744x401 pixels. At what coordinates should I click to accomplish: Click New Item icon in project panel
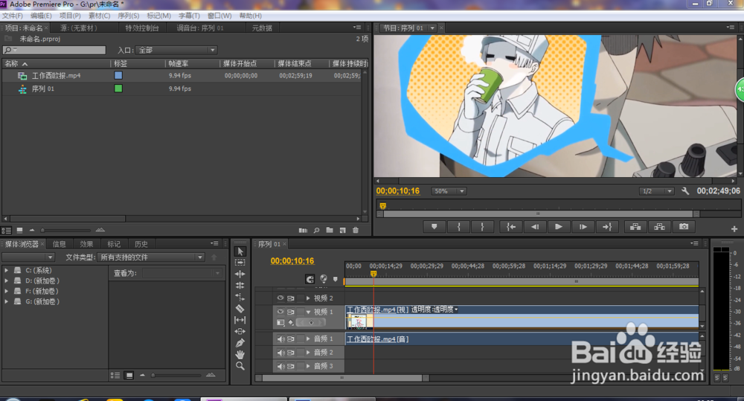(342, 230)
